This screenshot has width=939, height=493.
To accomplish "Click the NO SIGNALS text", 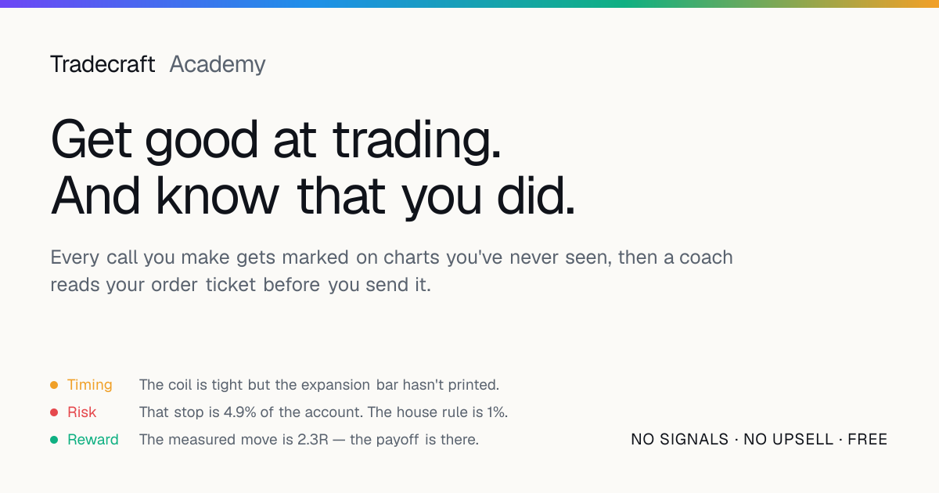I will pos(680,440).
